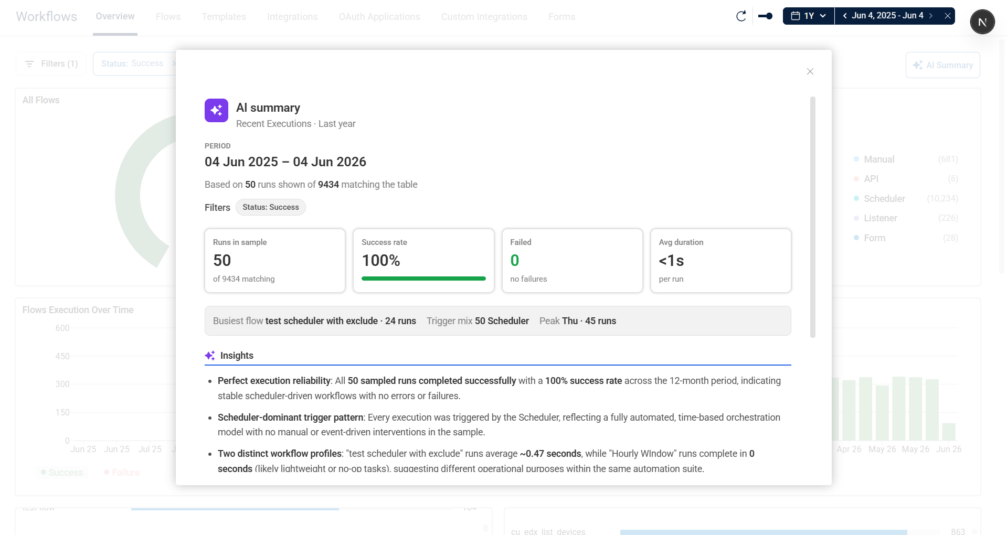1007x535 pixels.
Task: Click the filter lines icon in Filters button
Action: pyautogui.click(x=29, y=63)
